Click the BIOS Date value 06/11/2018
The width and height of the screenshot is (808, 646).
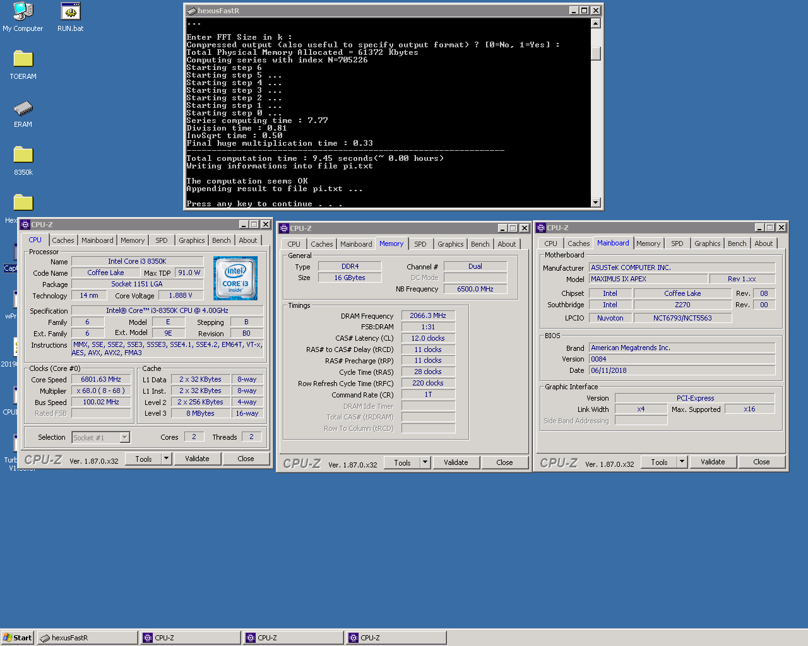click(682, 370)
